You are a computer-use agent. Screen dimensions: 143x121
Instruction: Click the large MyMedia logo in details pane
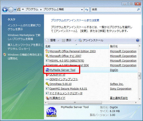(x=51, y=112)
